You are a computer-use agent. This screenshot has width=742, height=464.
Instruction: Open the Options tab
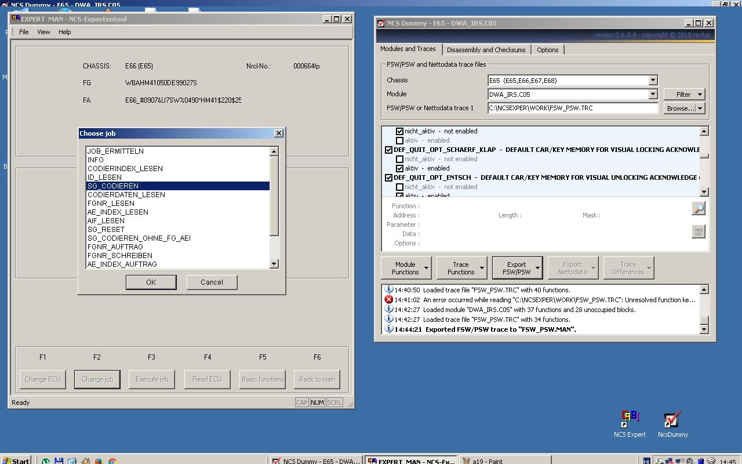pos(547,50)
